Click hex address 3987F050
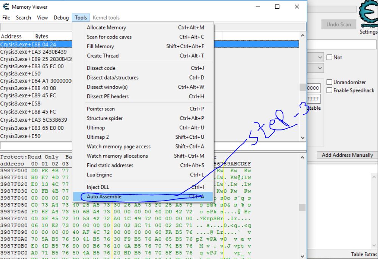 tap(14, 205)
